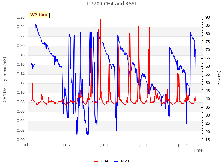Click the 15 RSSI axis tick label
Viewport: 224px width, 168px height.
click(x=208, y=140)
